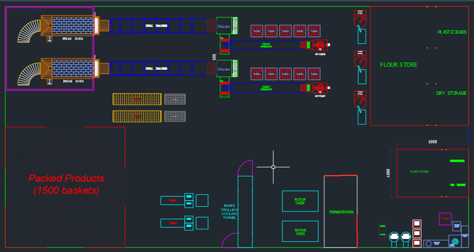Select the lower Molder machine block
The width and height of the screenshot is (474, 252).
(223, 69)
